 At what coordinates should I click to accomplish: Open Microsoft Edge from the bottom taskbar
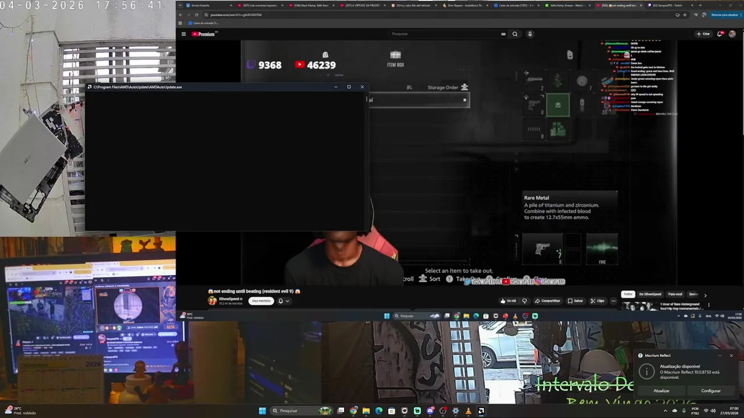click(x=379, y=411)
